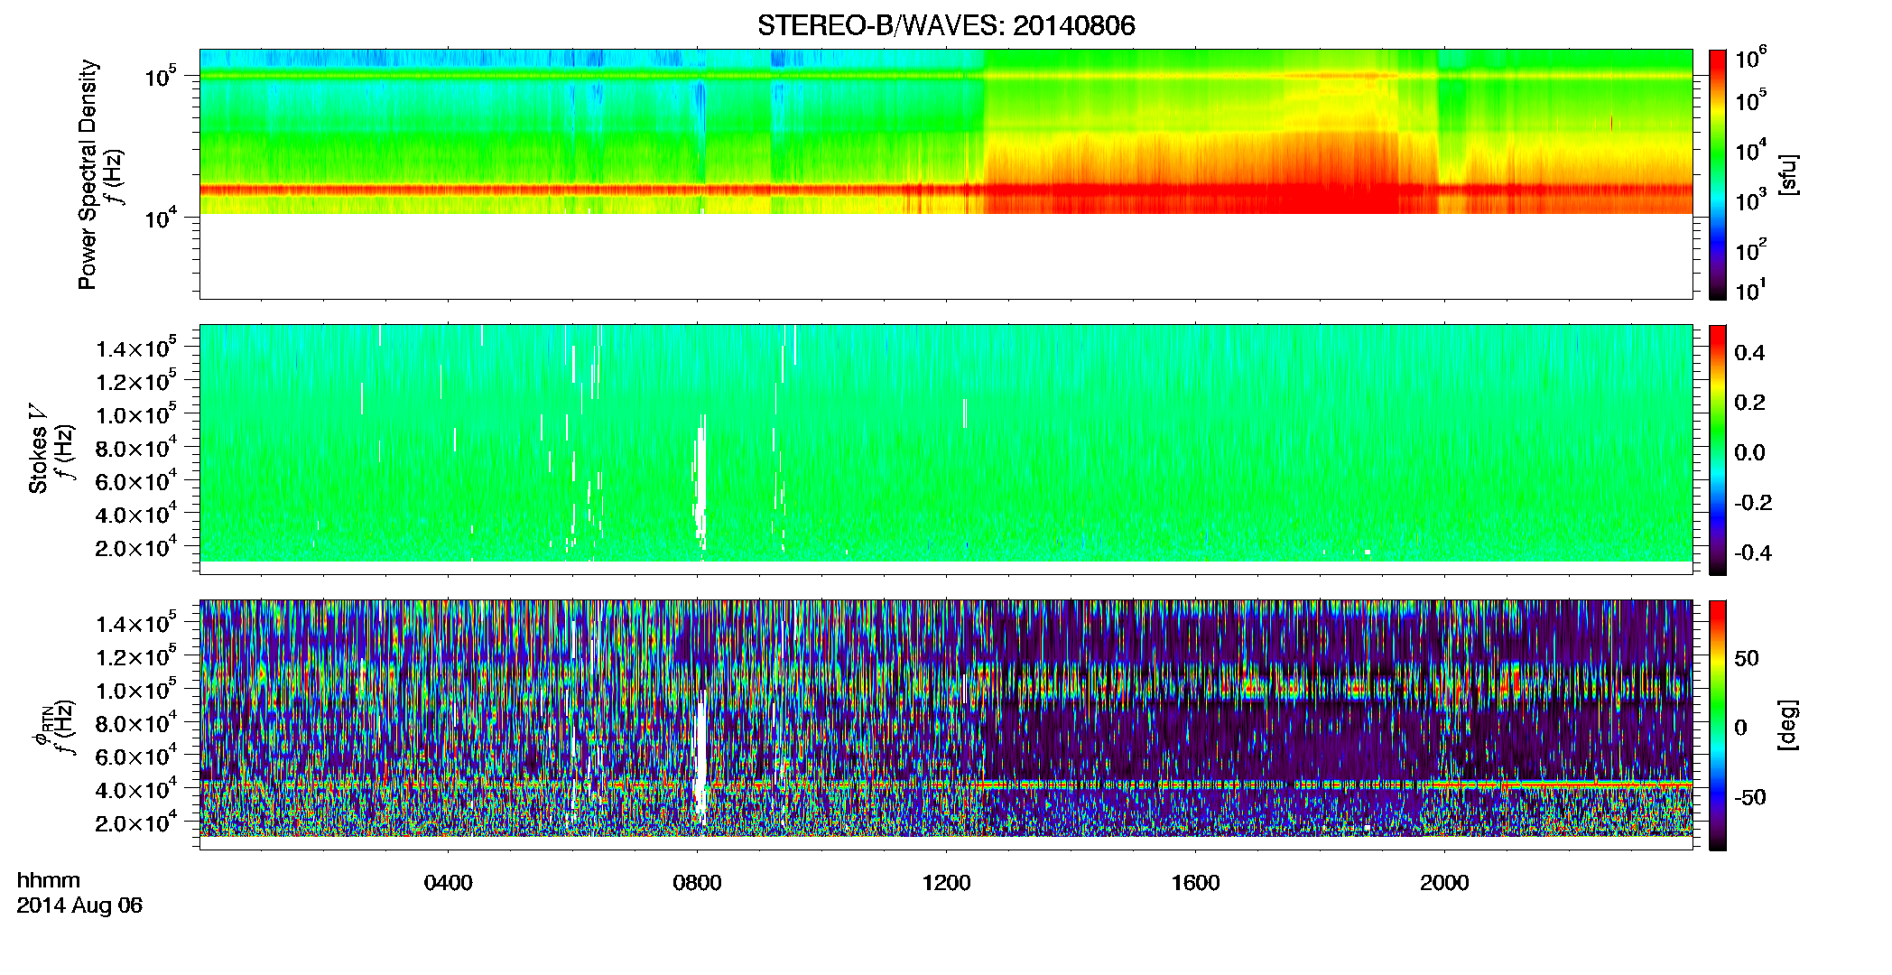The width and height of the screenshot is (1892, 975).
Task: Click the plot title STEREO-B/WAVES: 20140806
Action: click(x=946, y=25)
